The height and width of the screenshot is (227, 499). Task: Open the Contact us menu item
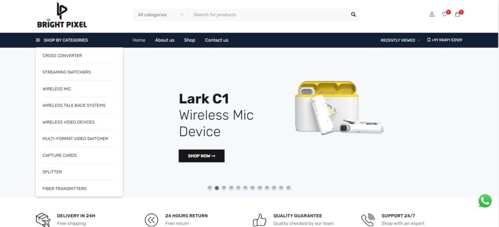(x=216, y=40)
